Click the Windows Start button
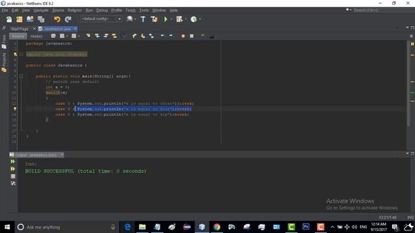This screenshot has height=233, width=415. (7, 227)
